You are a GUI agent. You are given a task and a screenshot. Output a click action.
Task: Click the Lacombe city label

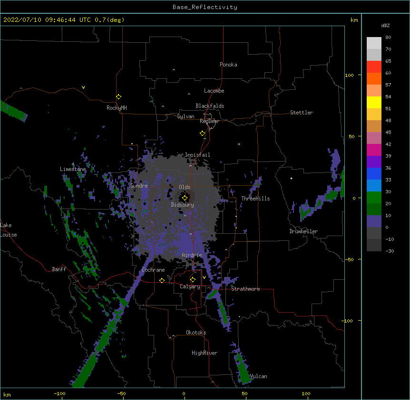(x=214, y=91)
